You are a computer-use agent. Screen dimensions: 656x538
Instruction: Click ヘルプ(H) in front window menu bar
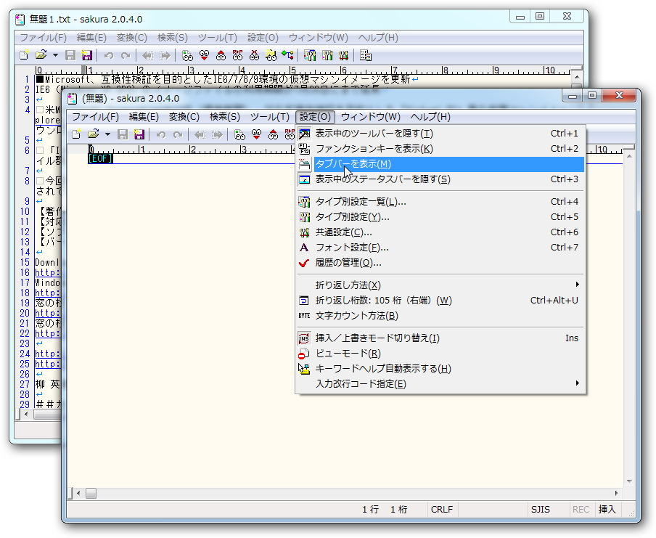430,117
